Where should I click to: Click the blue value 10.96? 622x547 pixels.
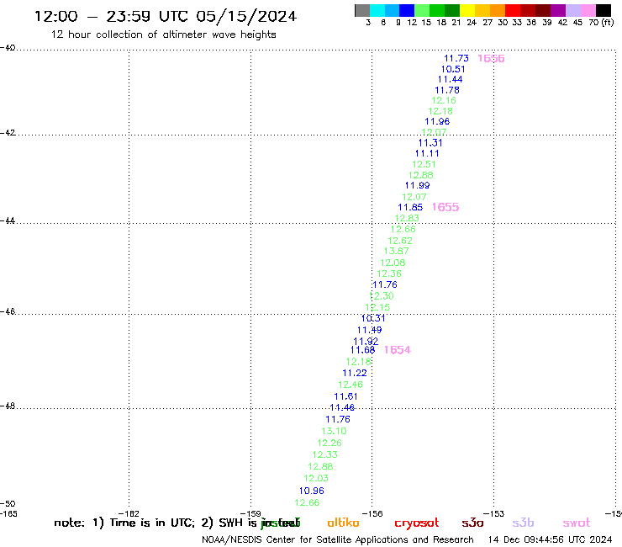tap(311, 491)
